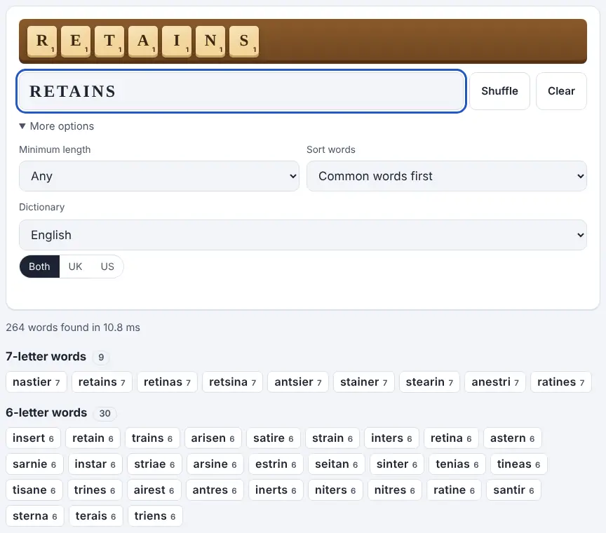
Task: Click the word sarnie
Action: pos(34,464)
